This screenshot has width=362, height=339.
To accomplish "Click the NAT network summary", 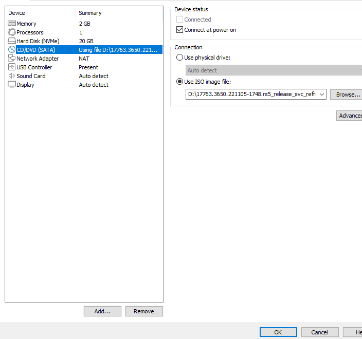I will coord(84,59).
